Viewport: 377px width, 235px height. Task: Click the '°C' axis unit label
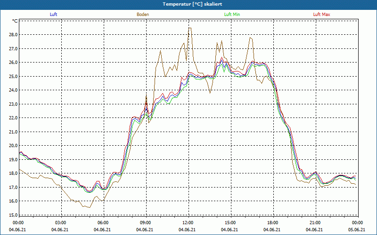pos(15,21)
